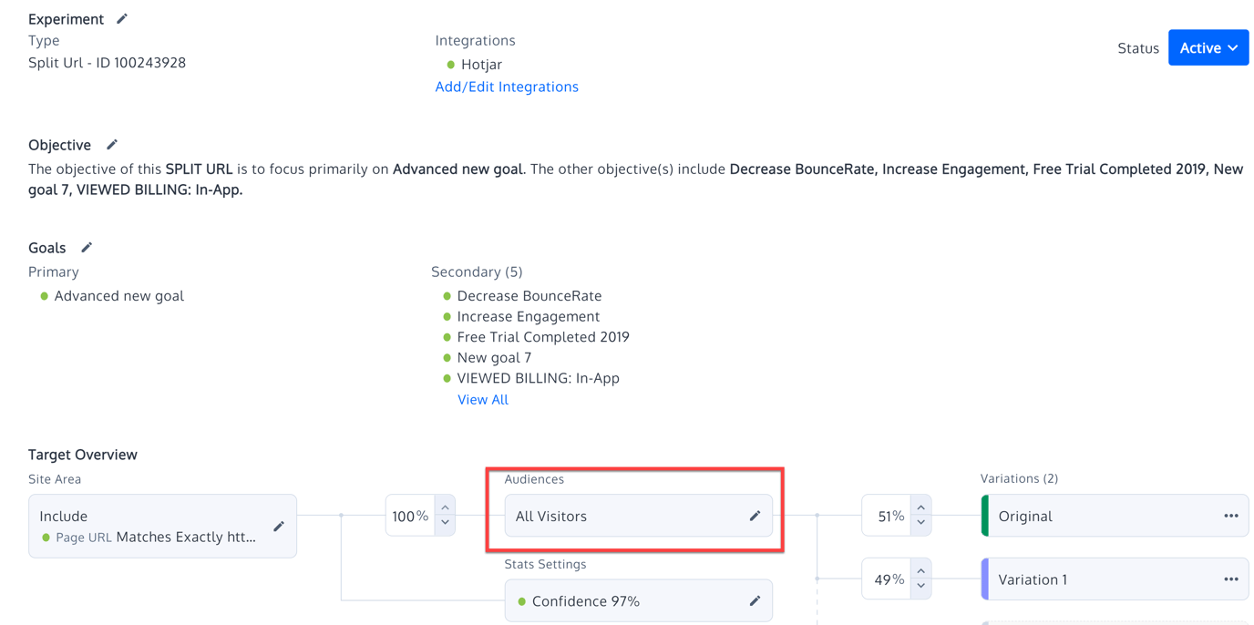Click the Original variation green color bar
Image resolution: width=1254 pixels, height=625 pixels.
point(985,516)
